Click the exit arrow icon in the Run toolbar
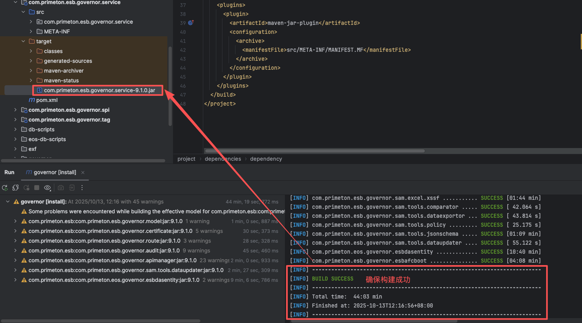Image resolution: width=582 pixels, height=323 pixels. click(71, 188)
